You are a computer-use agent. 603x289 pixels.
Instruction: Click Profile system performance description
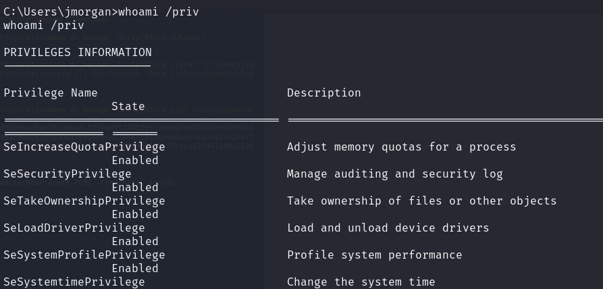374,255
